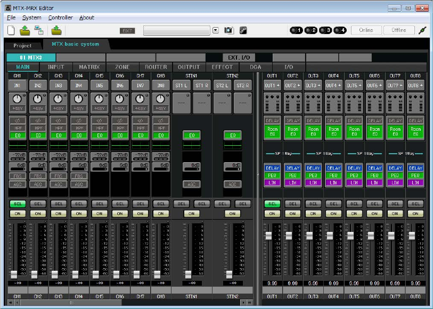
Task: Open the IN3 input patch selector
Action: [x=59, y=86]
